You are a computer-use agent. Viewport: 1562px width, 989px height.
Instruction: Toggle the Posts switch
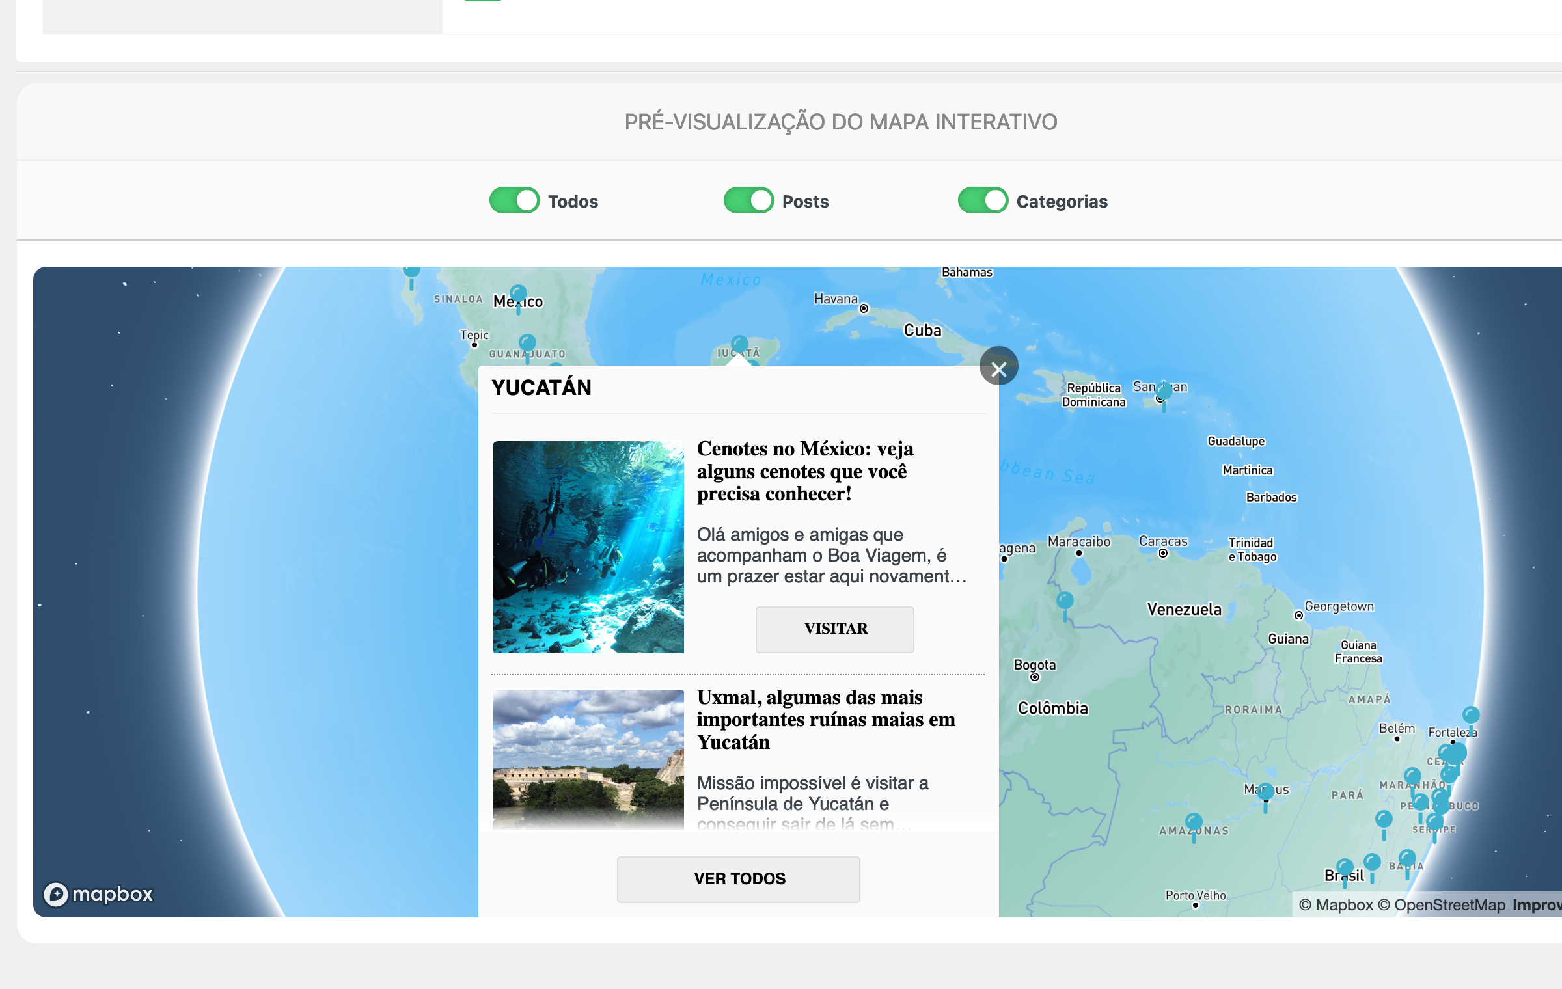pos(748,200)
